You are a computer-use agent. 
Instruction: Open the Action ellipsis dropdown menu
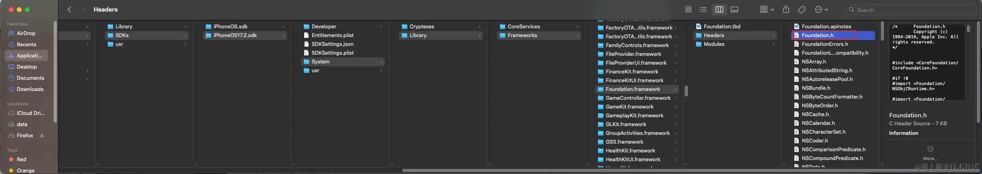(821, 10)
